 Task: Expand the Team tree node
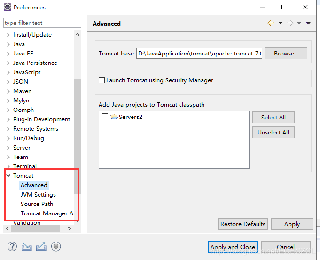tap(8, 157)
